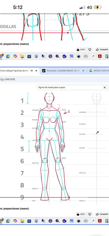Image resolution: width=109 pixels, height=236 pixels.
Task: Dislike the video below the full-figure drawing
Action: [x=90, y=214]
